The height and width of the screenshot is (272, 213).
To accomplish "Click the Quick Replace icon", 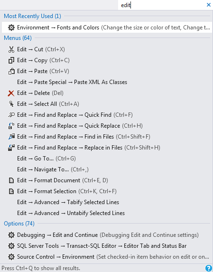I will pyautogui.click(x=11, y=126).
